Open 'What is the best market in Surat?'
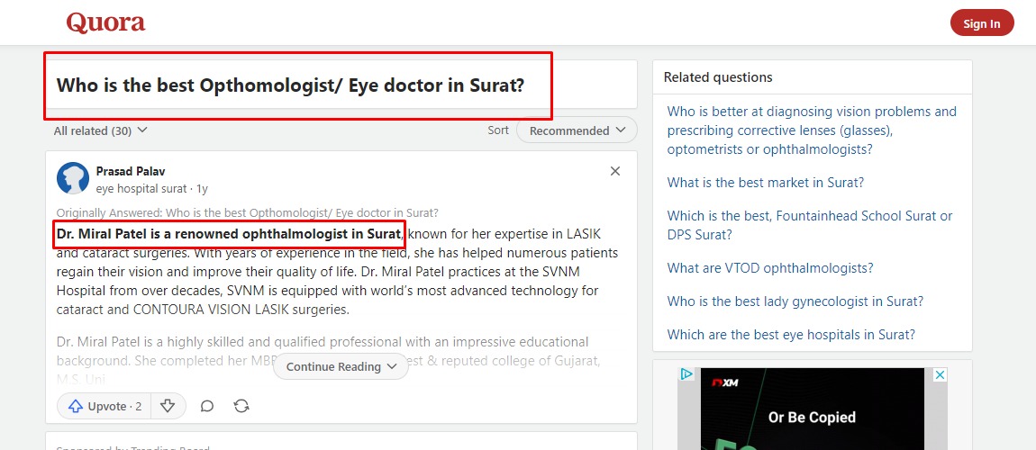Viewport: 1036px width, 450px height. [765, 183]
